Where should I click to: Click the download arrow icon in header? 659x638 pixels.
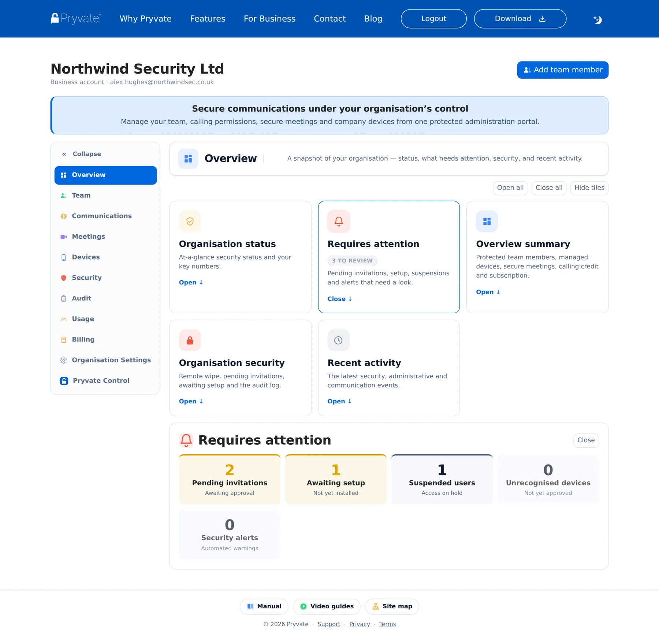tap(542, 19)
